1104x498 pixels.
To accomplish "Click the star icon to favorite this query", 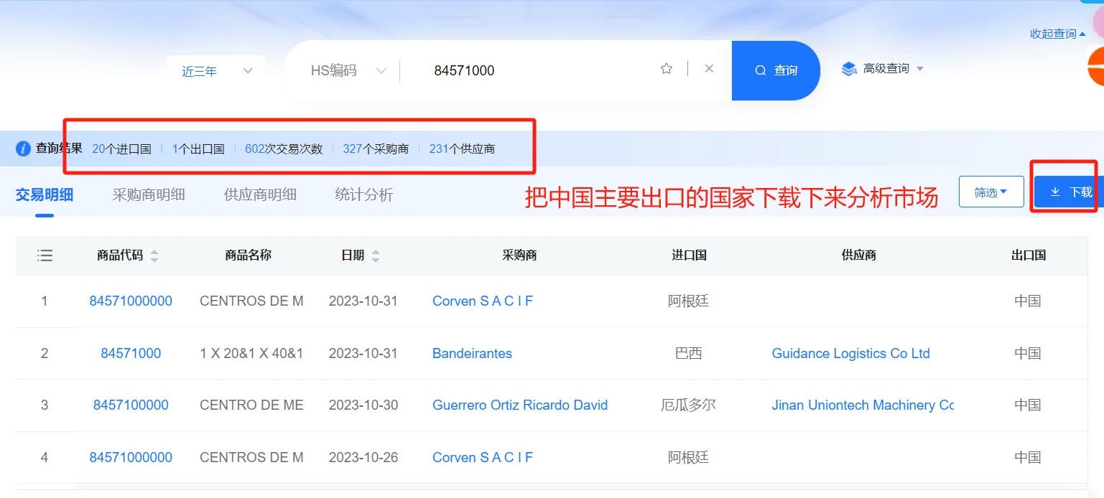I will pyautogui.click(x=667, y=68).
